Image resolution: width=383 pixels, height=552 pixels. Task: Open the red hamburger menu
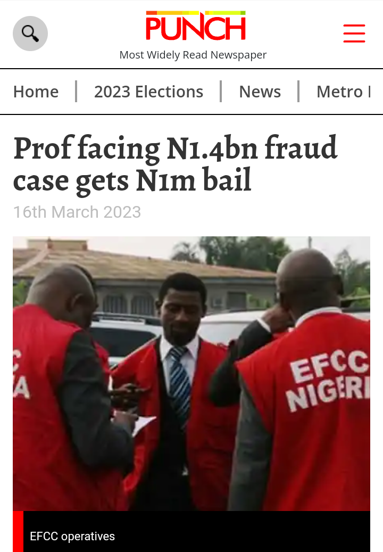354,34
